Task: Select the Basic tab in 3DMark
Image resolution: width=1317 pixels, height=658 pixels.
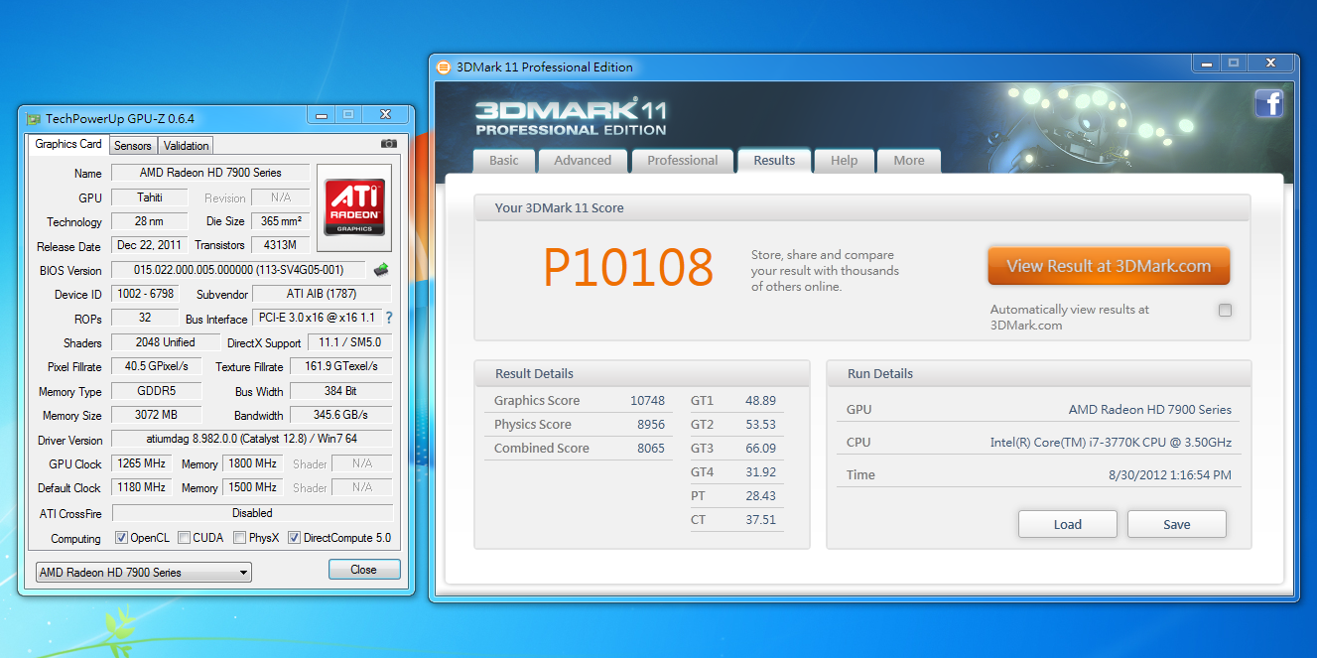Action: [x=504, y=161]
